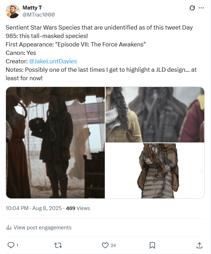Bookmark this post
Viewport: 211px width, 254px height.
(x=152, y=245)
